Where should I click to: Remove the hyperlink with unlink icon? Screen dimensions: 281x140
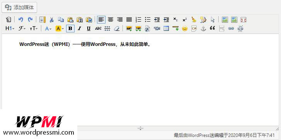(x=240, y=29)
